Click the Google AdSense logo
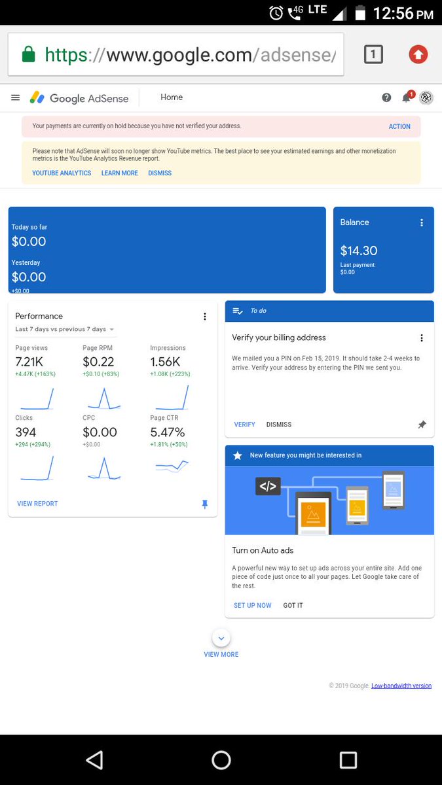This screenshot has width=442, height=785. coord(79,98)
